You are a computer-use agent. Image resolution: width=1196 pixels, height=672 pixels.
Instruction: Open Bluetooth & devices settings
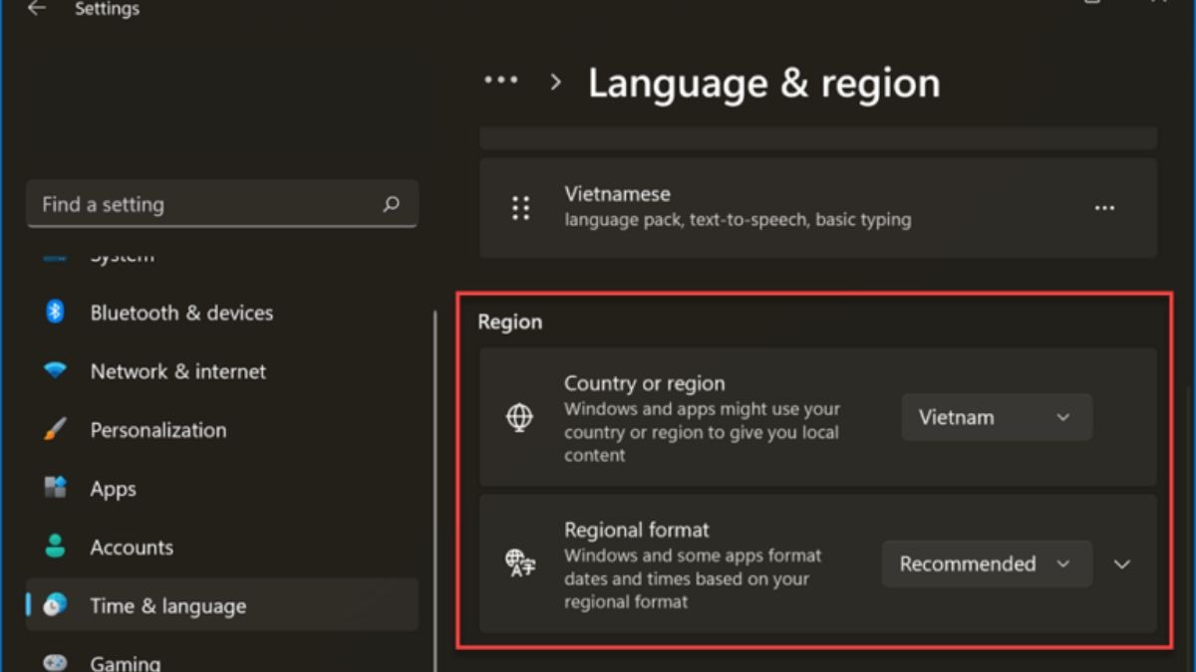(221, 313)
